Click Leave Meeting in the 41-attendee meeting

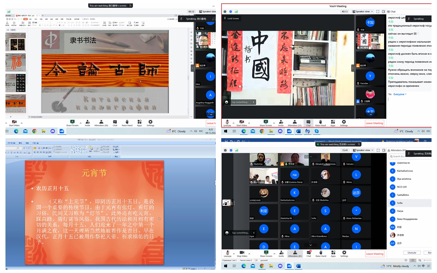click(x=374, y=254)
